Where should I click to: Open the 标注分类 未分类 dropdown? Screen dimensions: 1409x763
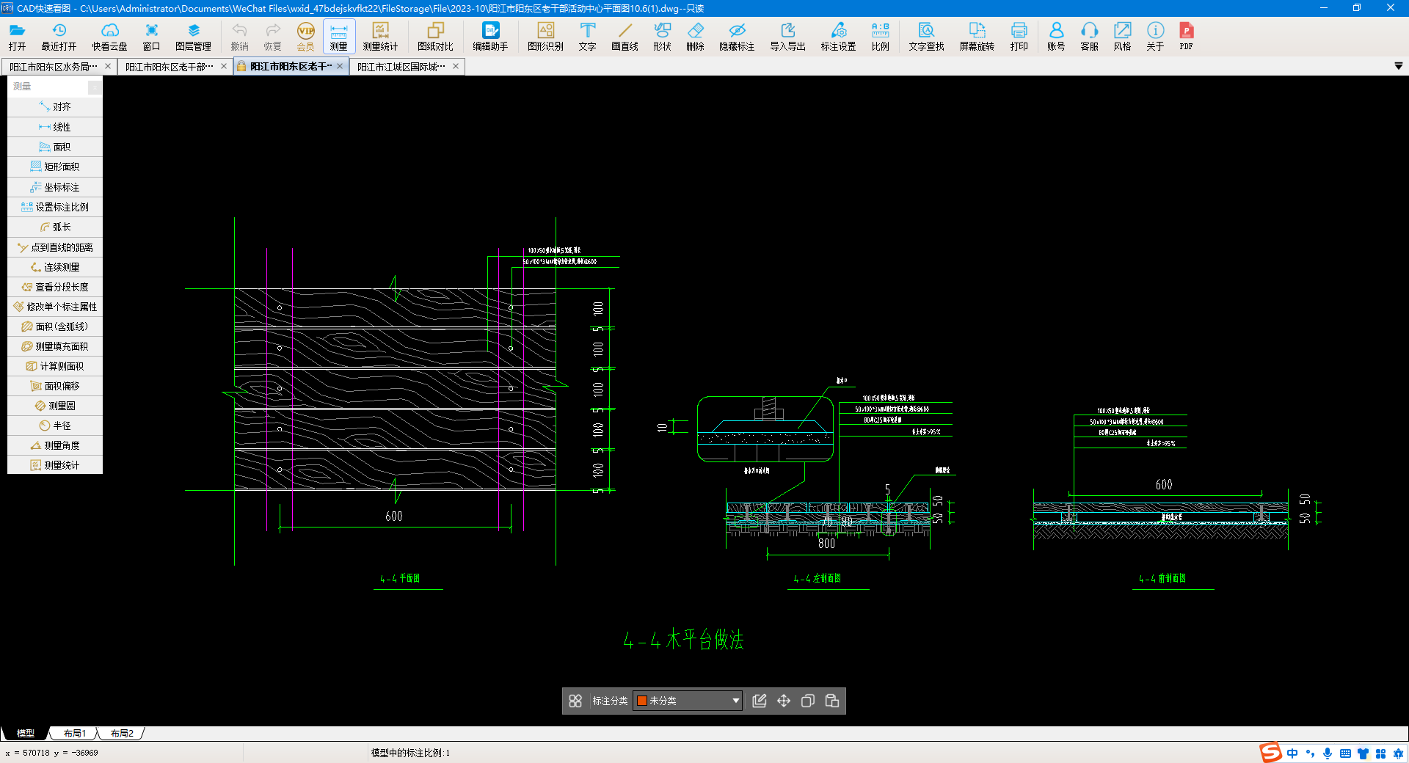pos(688,701)
